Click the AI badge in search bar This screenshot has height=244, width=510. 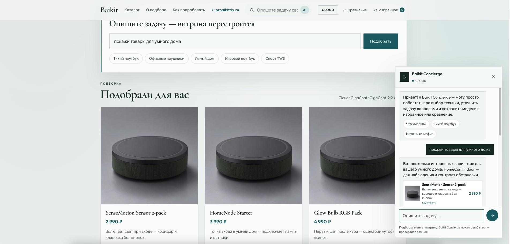[305, 10]
